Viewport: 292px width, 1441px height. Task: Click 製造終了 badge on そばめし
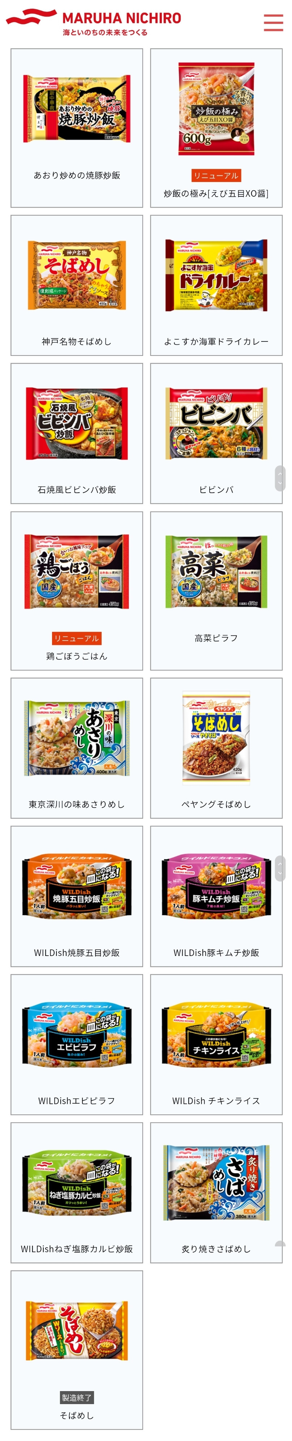[77, 1397]
